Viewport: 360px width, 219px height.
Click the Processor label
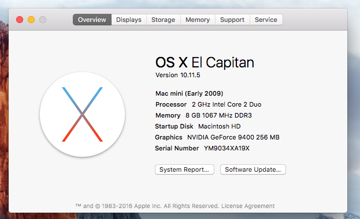pyautogui.click(x=171, y=104)
